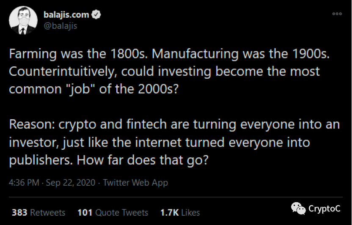Click the balajis profile avatar picture
The image size is (352, 225).
point(22,20)
